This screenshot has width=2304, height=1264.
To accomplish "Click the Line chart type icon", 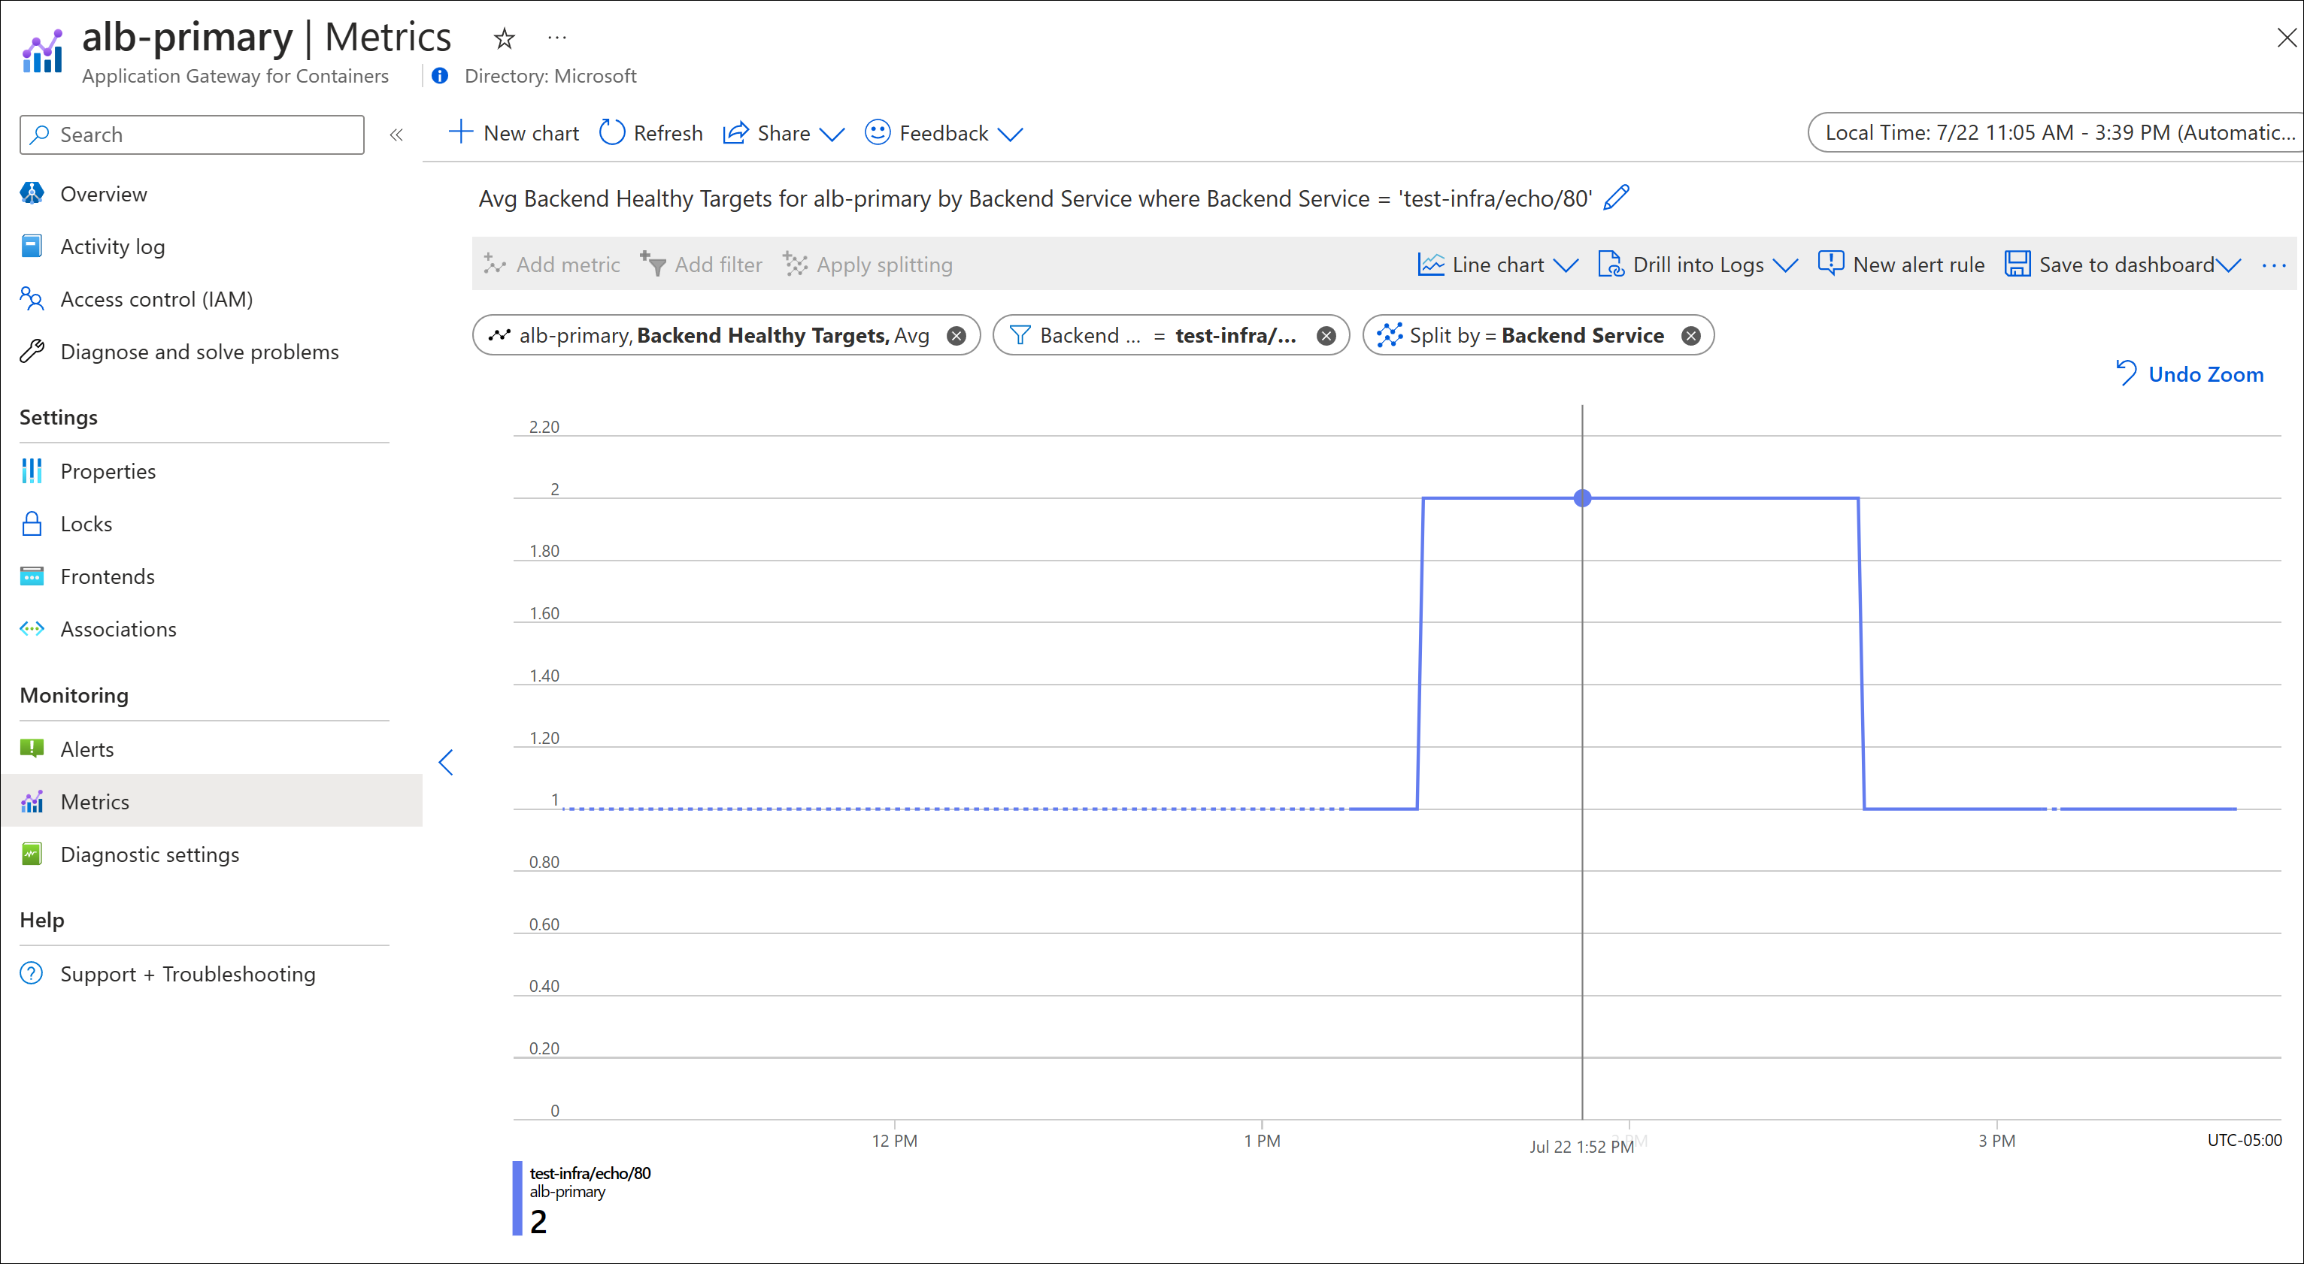I will tap(1427, 263).
